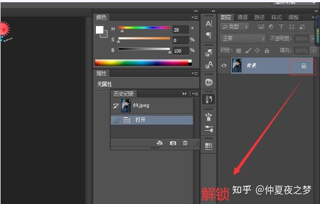The image size is (320, 204).
Task: Open the Paragraph Styles panel icon
Action: click(x=209, y=53)
